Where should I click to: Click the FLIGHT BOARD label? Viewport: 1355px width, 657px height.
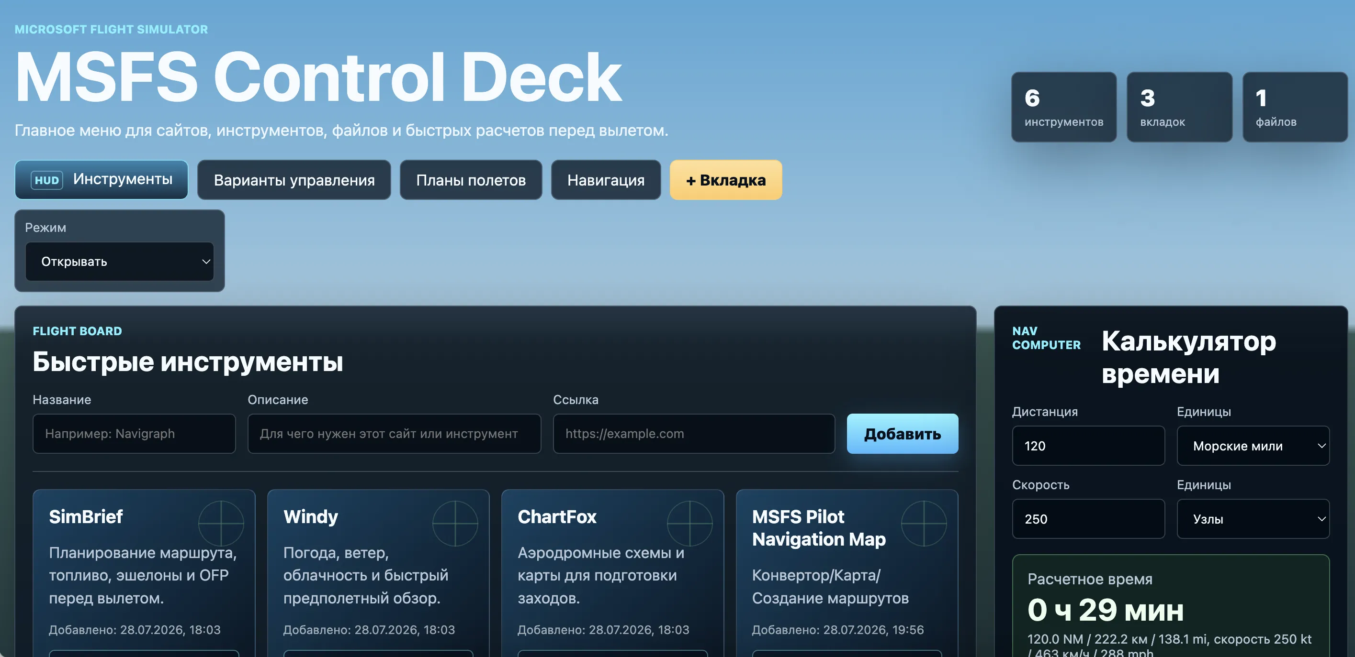[x=77, y=331]
